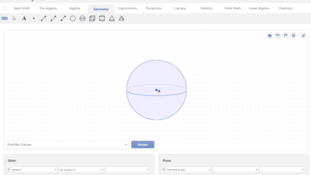Click the collapse chevron left of Basic Math
Image resolution: width=311 pixels, height=175 pixels.
click(x=4, y=8)
